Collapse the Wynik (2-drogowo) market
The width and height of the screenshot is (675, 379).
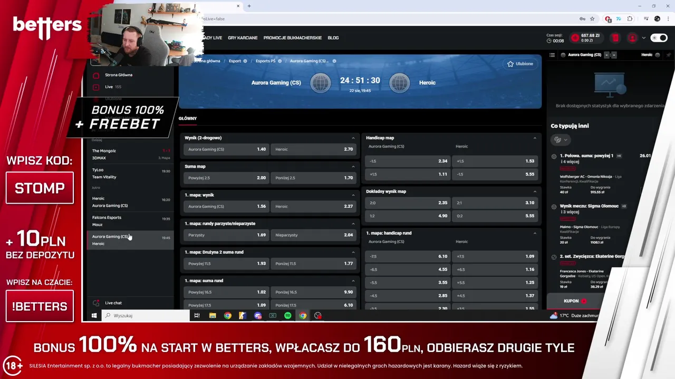click(353, 138)
